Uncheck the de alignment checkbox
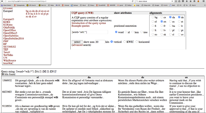 tap(179, 17)
